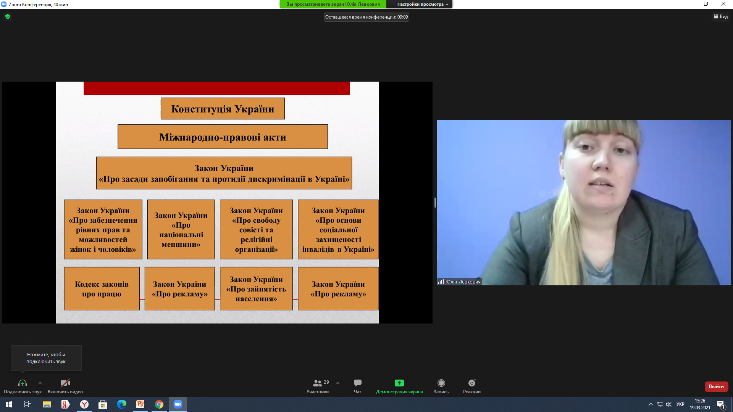Expand audio options arrow next to headphones
The image size is (733, 412).
click(x=40, y=383)
